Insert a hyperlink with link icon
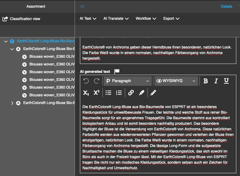Viewport: 240px width, 176px height. (131, 92)
